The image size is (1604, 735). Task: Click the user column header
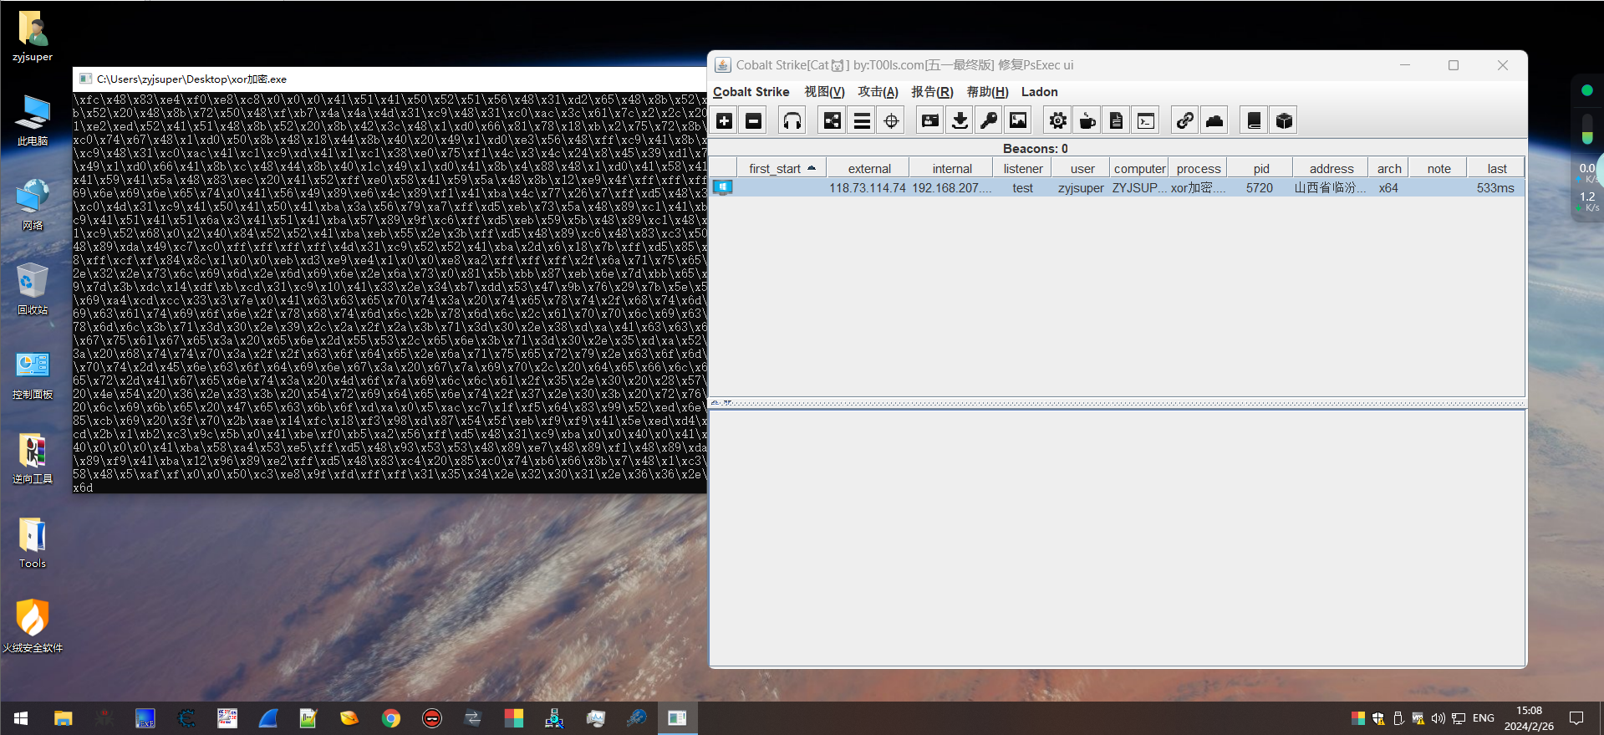click(x=1082, y=168)
